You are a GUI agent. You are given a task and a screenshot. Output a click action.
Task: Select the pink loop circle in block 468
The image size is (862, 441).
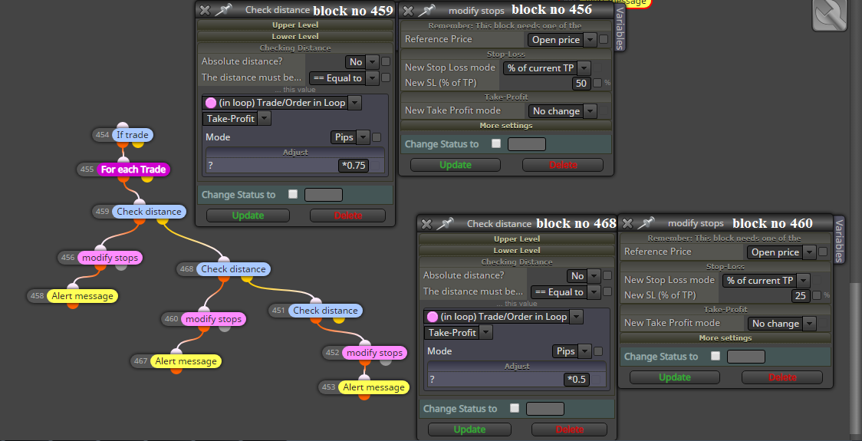click(x=432, y=316)
